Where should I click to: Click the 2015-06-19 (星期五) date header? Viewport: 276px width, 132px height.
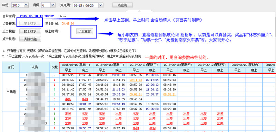pyautogui.click(x=211, y=65)
